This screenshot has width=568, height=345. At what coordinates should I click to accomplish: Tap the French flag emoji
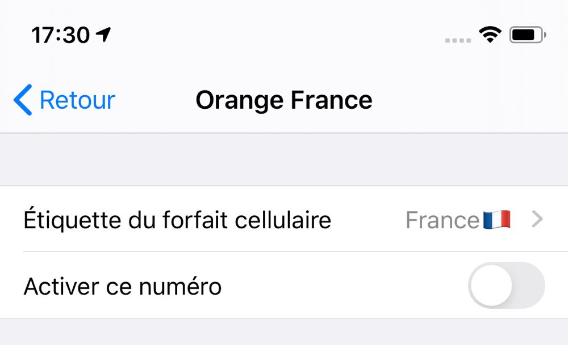496,219
